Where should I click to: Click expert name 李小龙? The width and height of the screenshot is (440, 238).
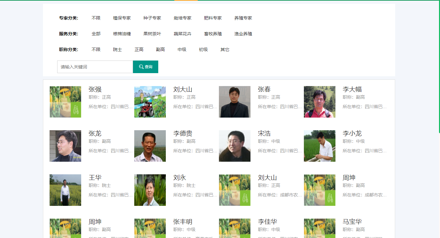click(x=352, y=134)
